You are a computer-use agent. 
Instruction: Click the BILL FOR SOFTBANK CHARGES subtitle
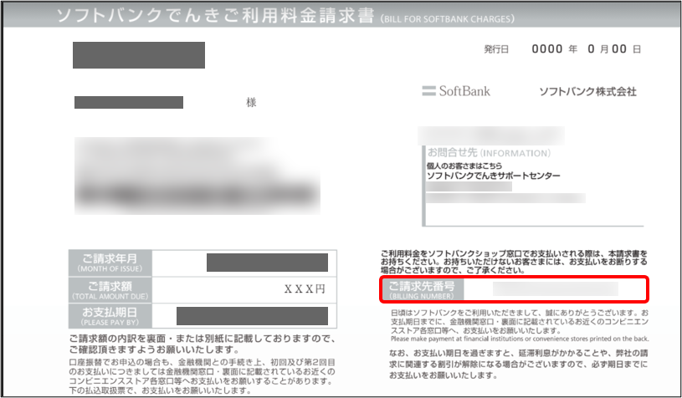(447, 19)
